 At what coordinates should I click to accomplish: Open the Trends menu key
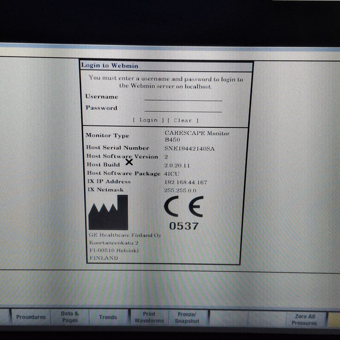point(108,317)
